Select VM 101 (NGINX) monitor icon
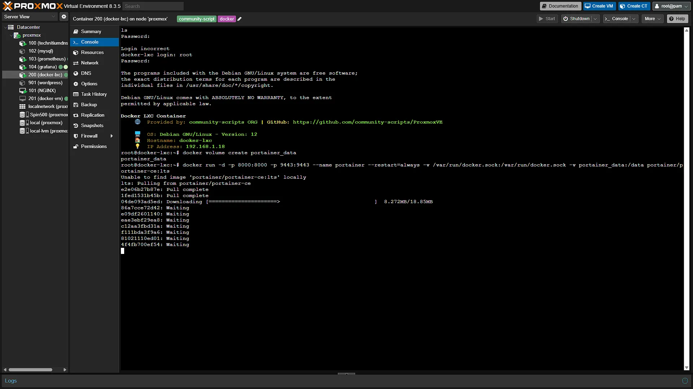Viewport: 693px width, 389px height. coord(23,91)
